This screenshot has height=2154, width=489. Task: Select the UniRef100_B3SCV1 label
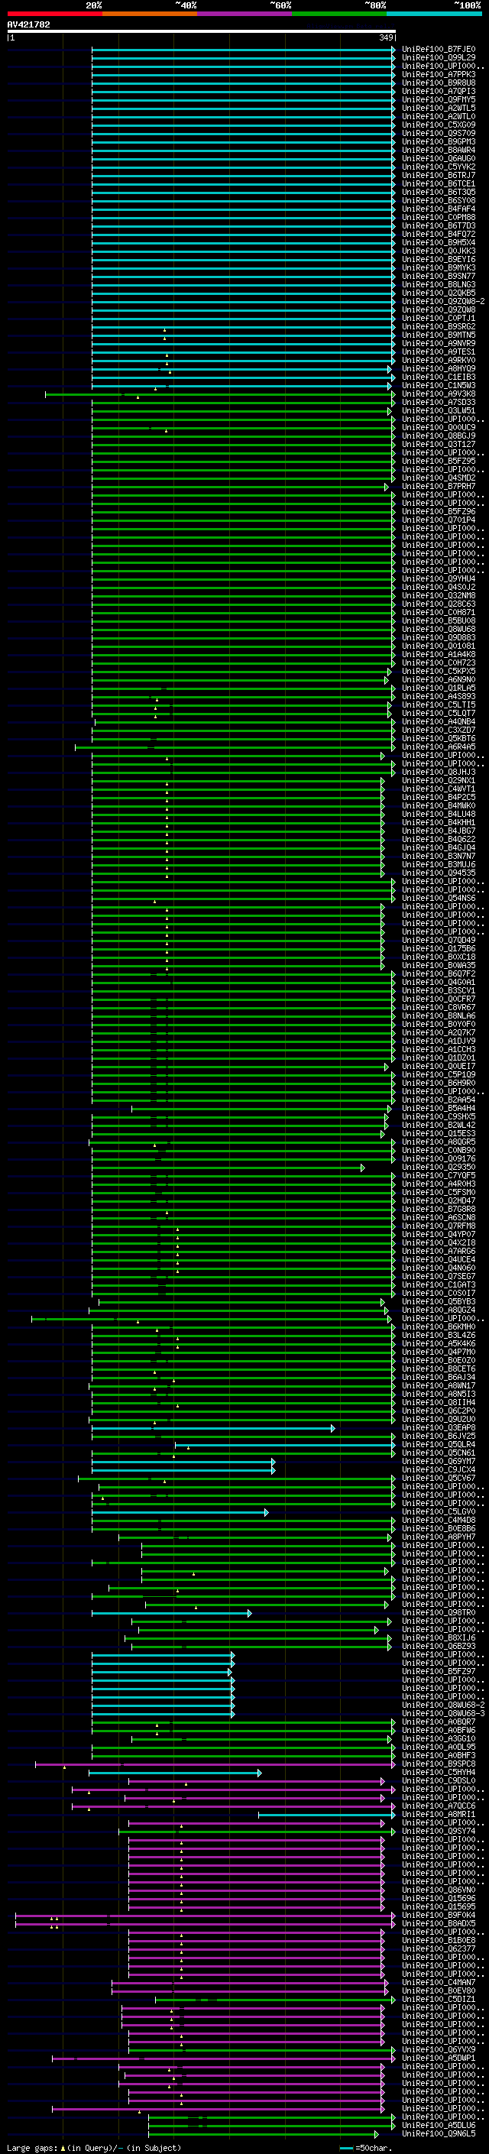pyautogui.click(x=439, y=990)
